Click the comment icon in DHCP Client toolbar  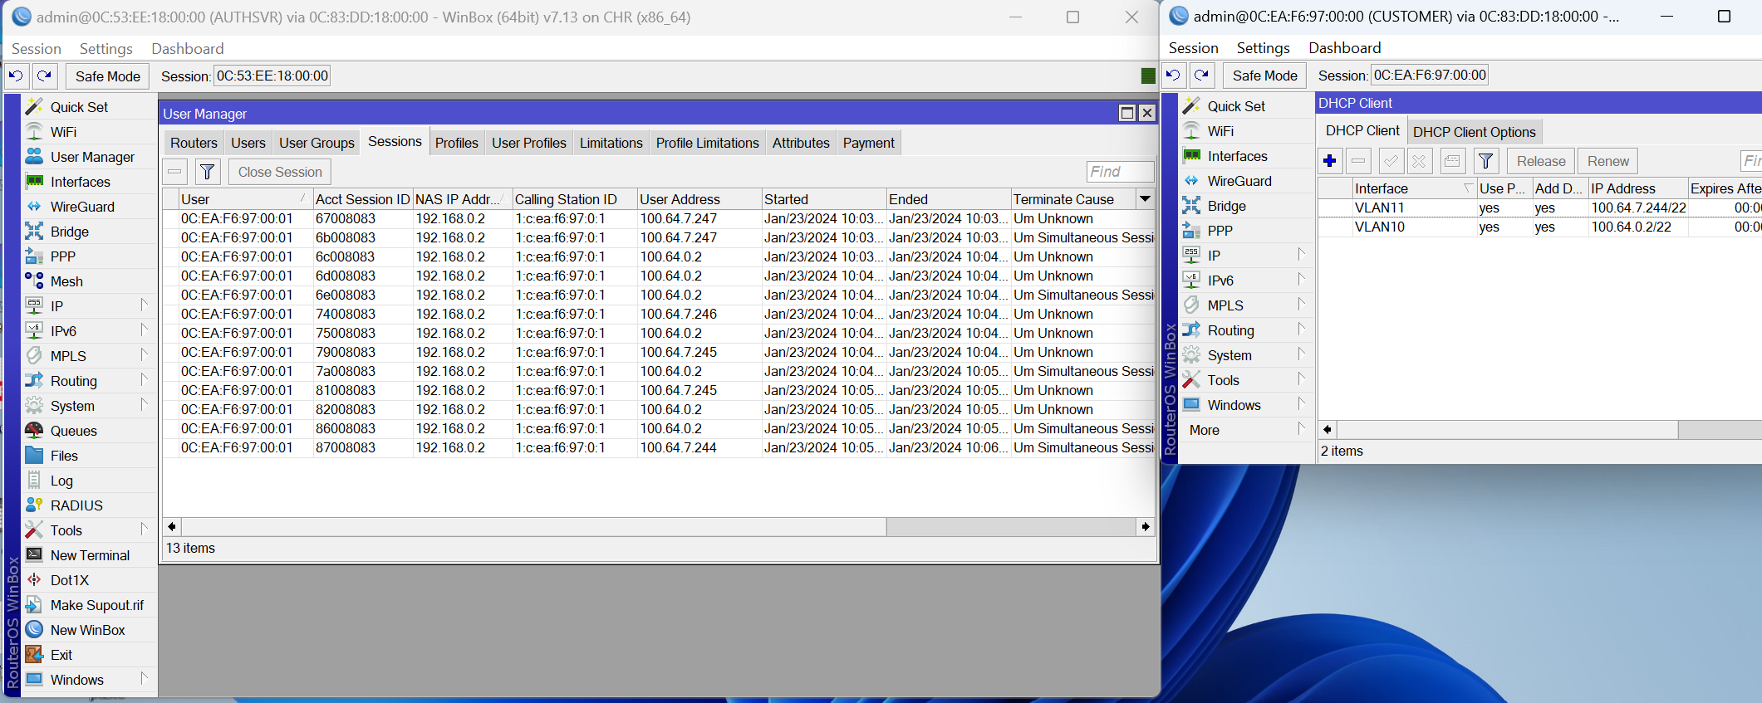(1452, 161)
